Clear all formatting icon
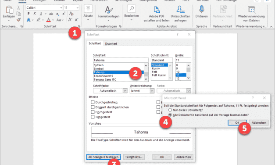 coord(71,14)
